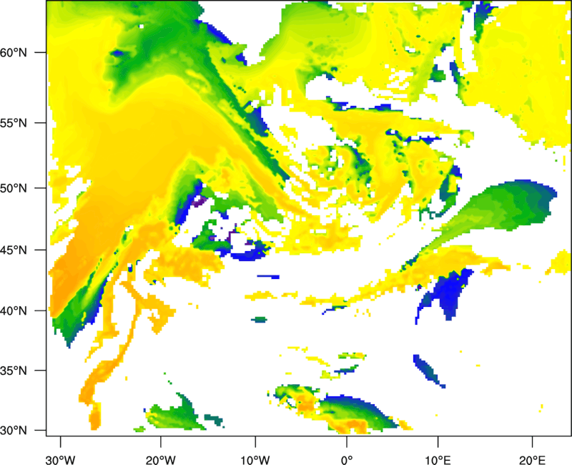Click the 55°N latitude label
Image resolution: width=572 pixels, height=465 pixels.
click(14, 123)
